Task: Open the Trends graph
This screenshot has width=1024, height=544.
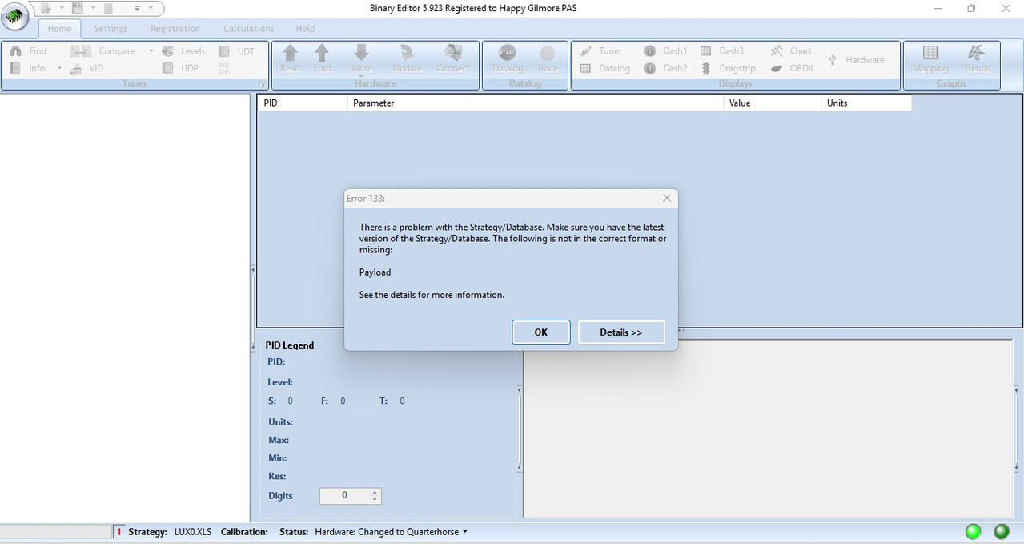Action: (976, 53)
